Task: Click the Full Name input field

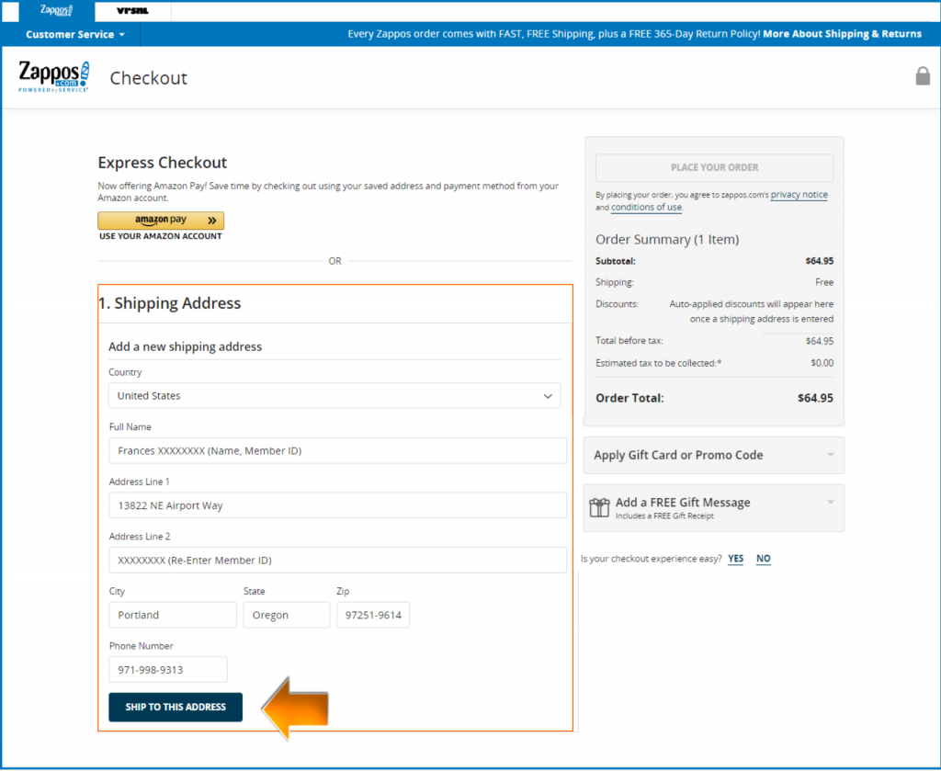Action: coord(337,450)
